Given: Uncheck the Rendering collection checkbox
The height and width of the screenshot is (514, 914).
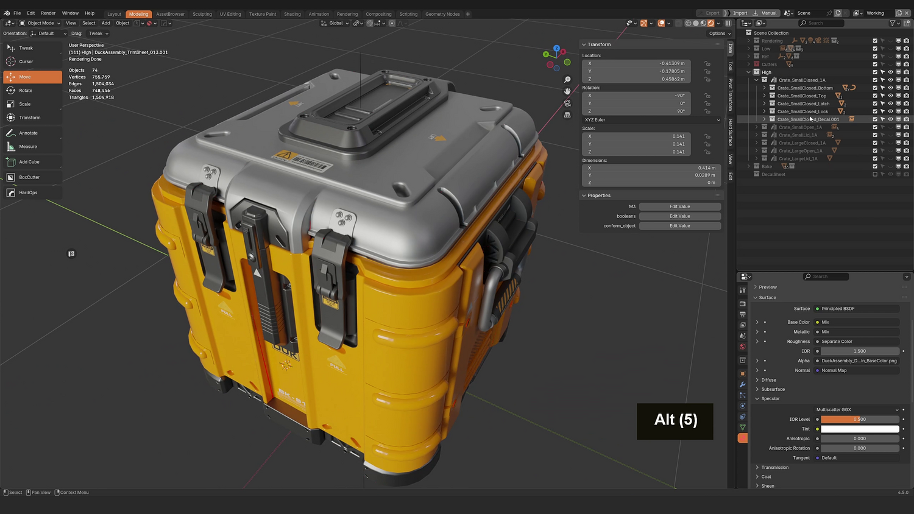Looking at the screenshot, I should [x=875, y=41].
